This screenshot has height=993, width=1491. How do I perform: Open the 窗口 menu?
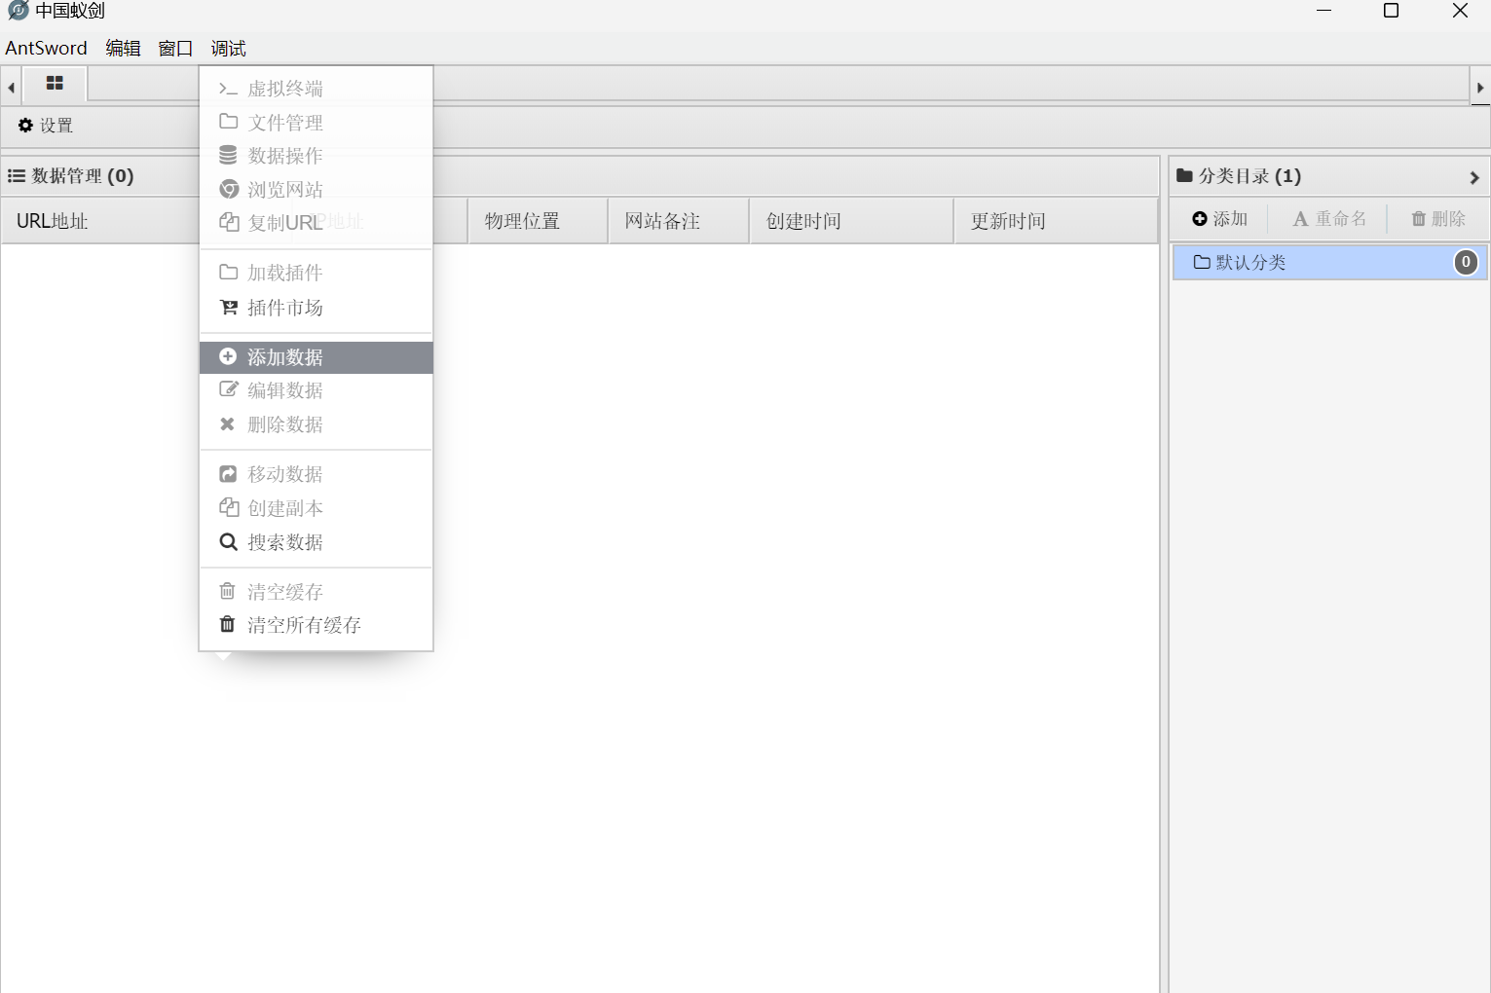175,48
